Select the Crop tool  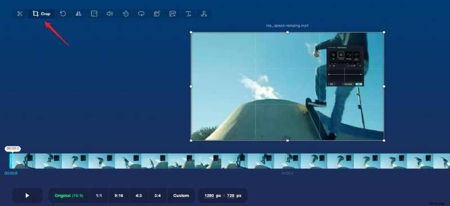click(x=41, y=14)
